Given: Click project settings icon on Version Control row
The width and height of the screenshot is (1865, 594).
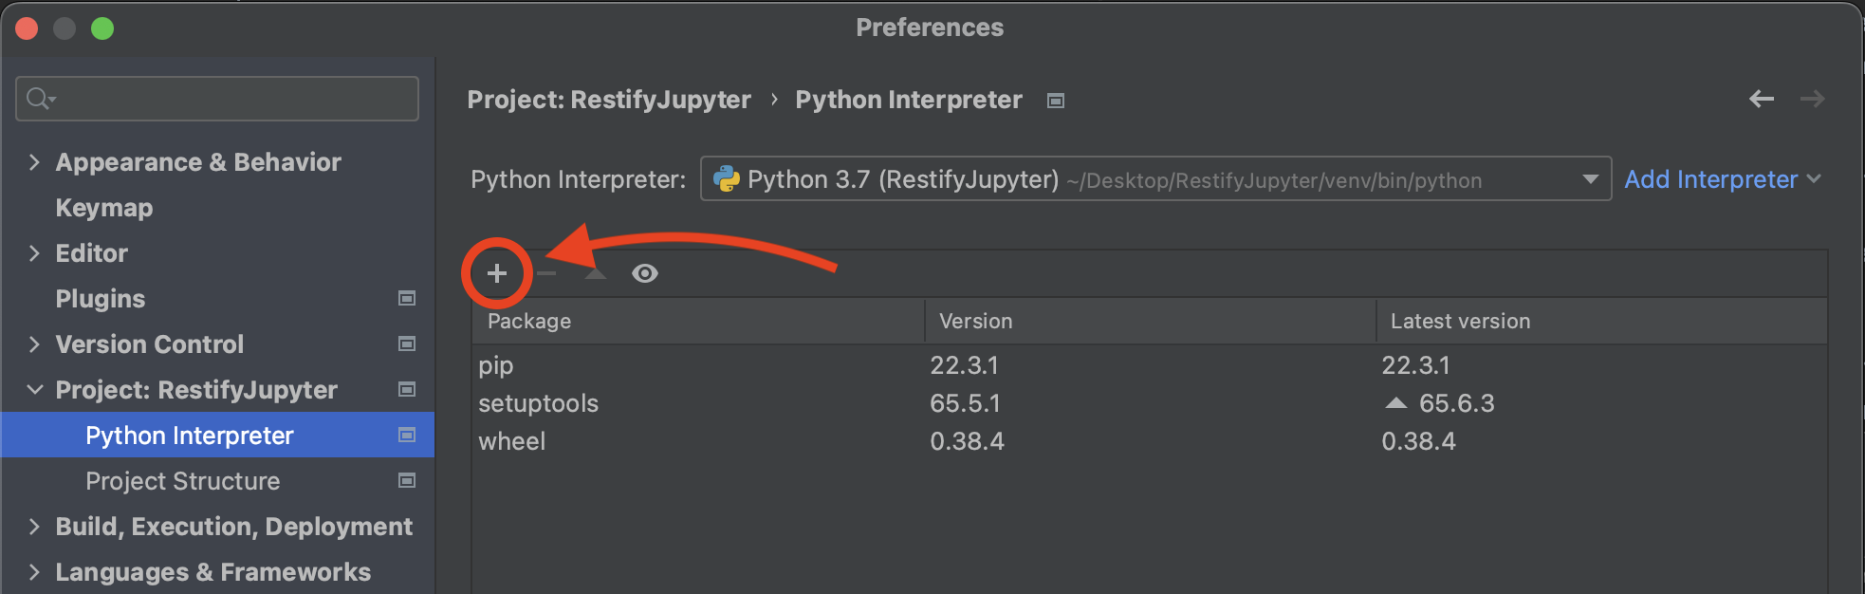Looking at the screenshot, I should coord(407,343).
